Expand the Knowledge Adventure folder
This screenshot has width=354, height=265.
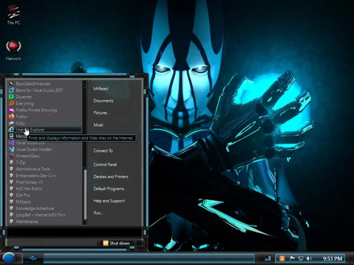pyautogui.click(x=45, y=208)
